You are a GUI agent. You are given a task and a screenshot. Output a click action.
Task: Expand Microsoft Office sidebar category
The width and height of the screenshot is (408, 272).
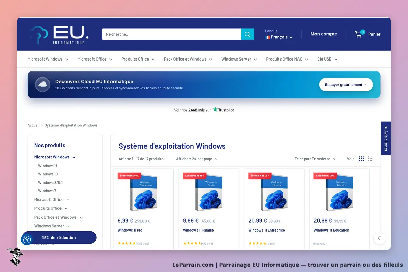52,200
